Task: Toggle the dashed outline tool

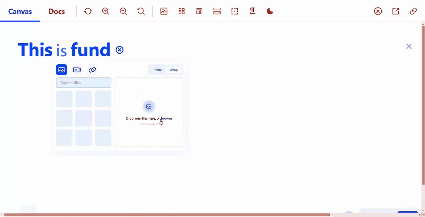Action: 235,11
